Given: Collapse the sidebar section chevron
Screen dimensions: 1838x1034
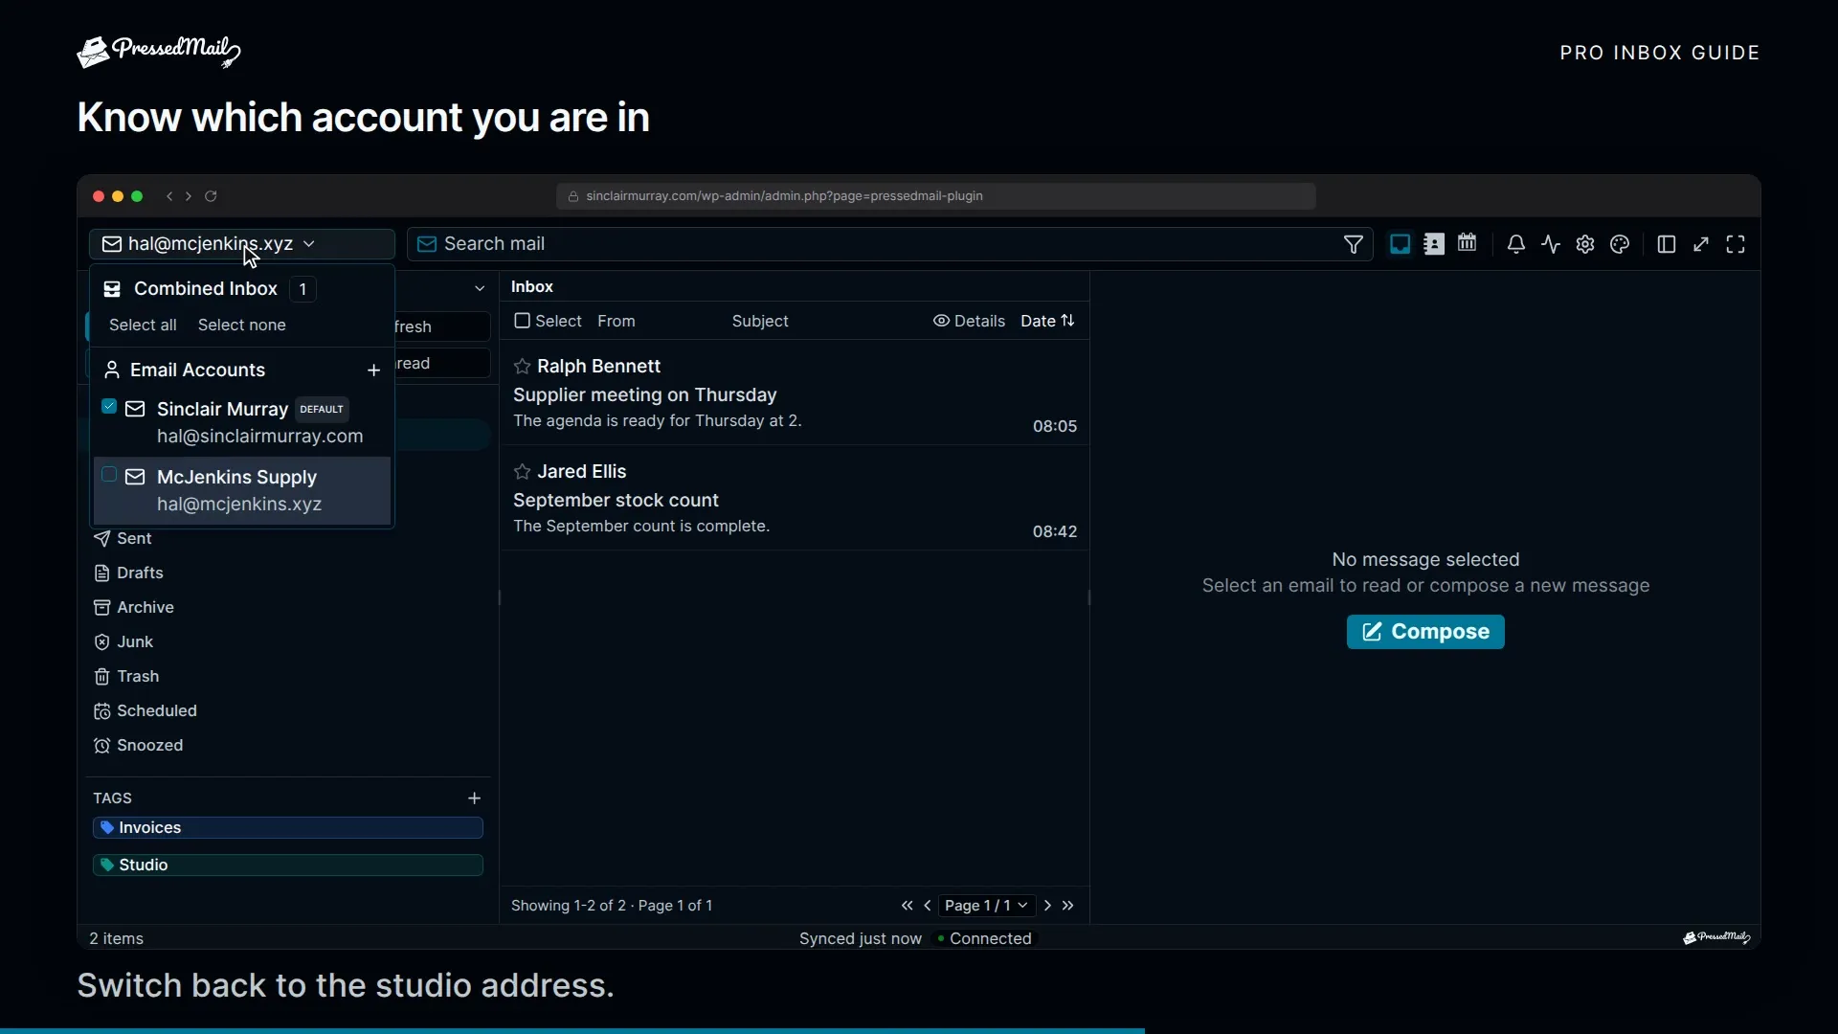Looking at the screenshot, I should pos(480,288).
